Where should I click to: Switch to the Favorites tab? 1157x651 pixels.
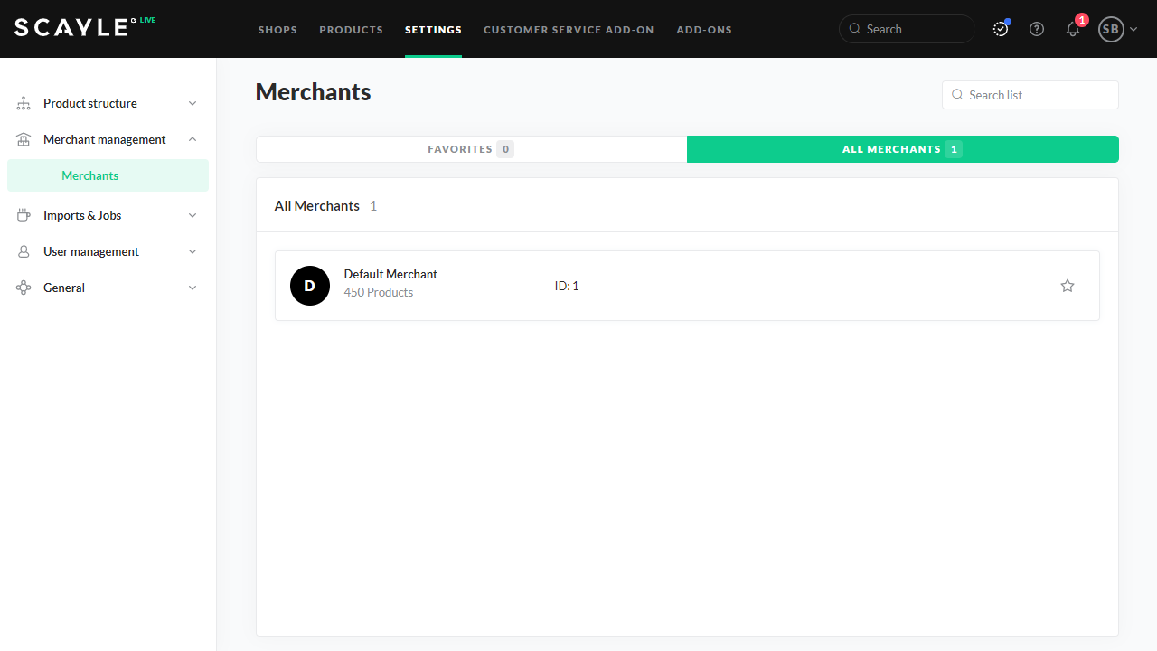click(x=471, y=149)
